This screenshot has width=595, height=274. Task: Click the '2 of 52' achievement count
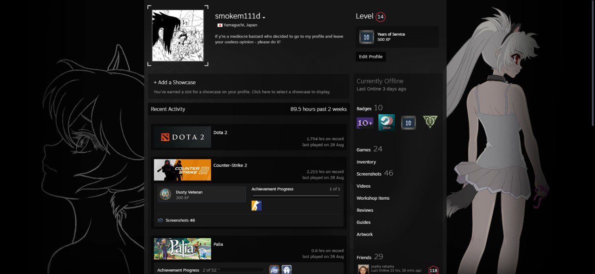[x=209, y=270]
